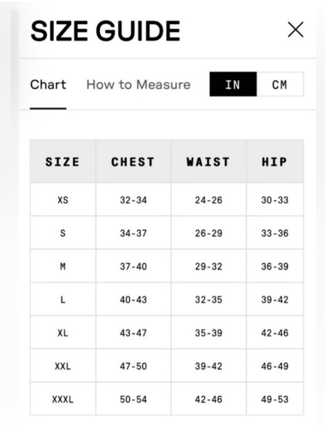Click the XXXL hip value 49-53
The image size is (325, 432).
tap(275, 399)
